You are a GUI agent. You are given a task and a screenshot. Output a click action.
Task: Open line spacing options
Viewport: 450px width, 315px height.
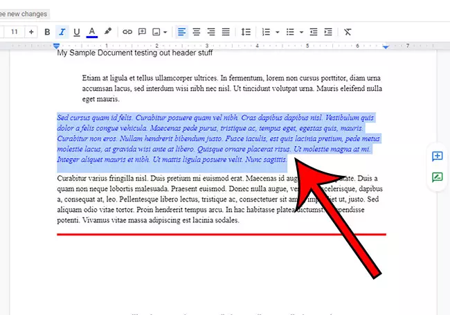[246, 32]
